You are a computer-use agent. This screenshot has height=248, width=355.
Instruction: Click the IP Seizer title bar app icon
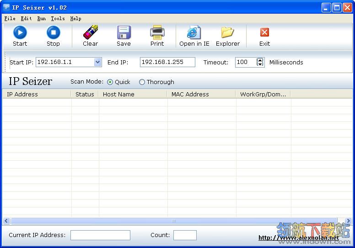[x=6, y=7]
